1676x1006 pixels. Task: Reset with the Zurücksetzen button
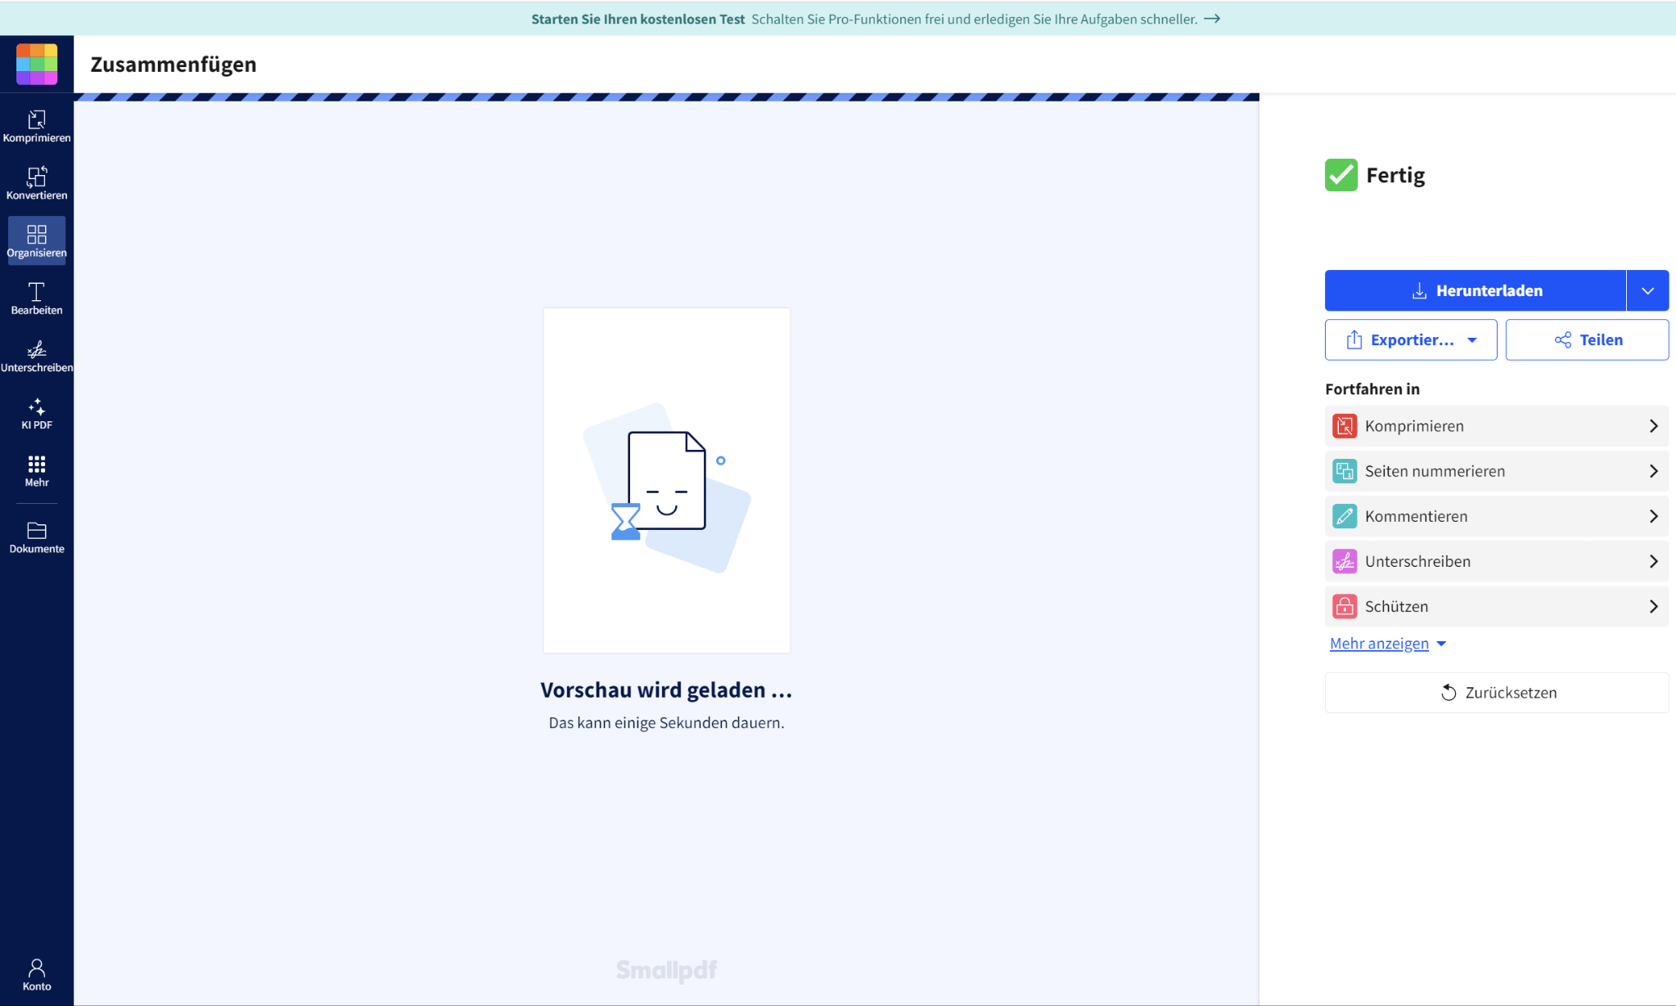coord(1496,693)
